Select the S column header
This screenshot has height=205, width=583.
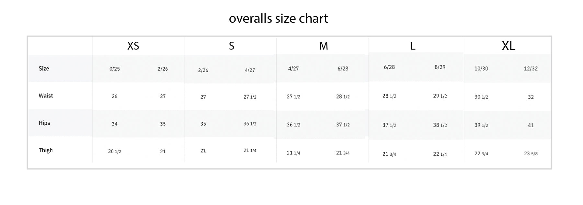click(x=231, y=46)
